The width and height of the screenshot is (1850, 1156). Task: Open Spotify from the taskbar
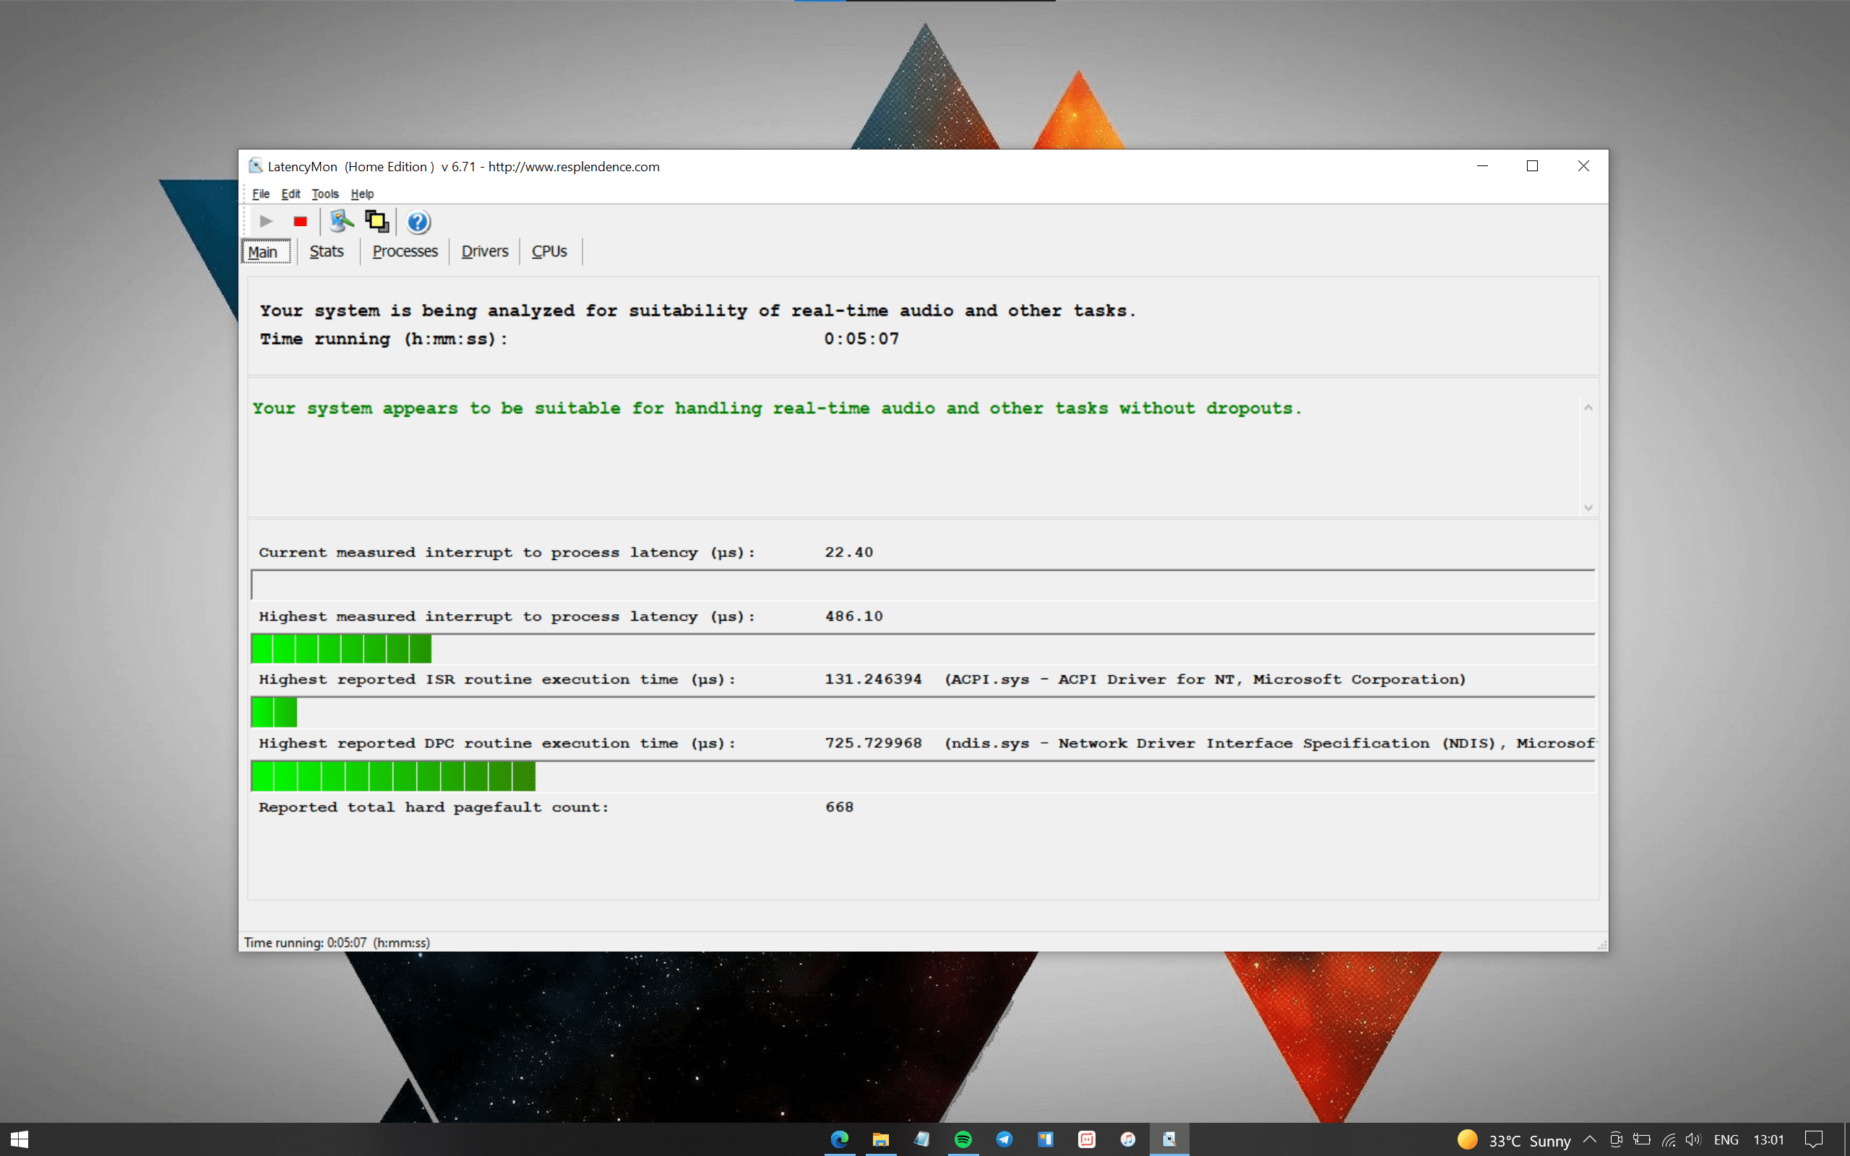[963, 1139]
